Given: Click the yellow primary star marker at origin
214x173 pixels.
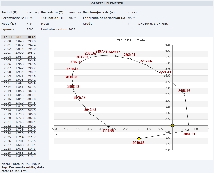Looking at the screenshot, I should tap(172, 125).
